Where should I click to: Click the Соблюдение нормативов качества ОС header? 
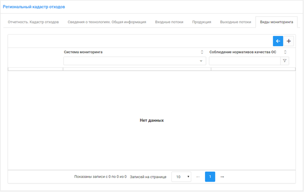242,52
